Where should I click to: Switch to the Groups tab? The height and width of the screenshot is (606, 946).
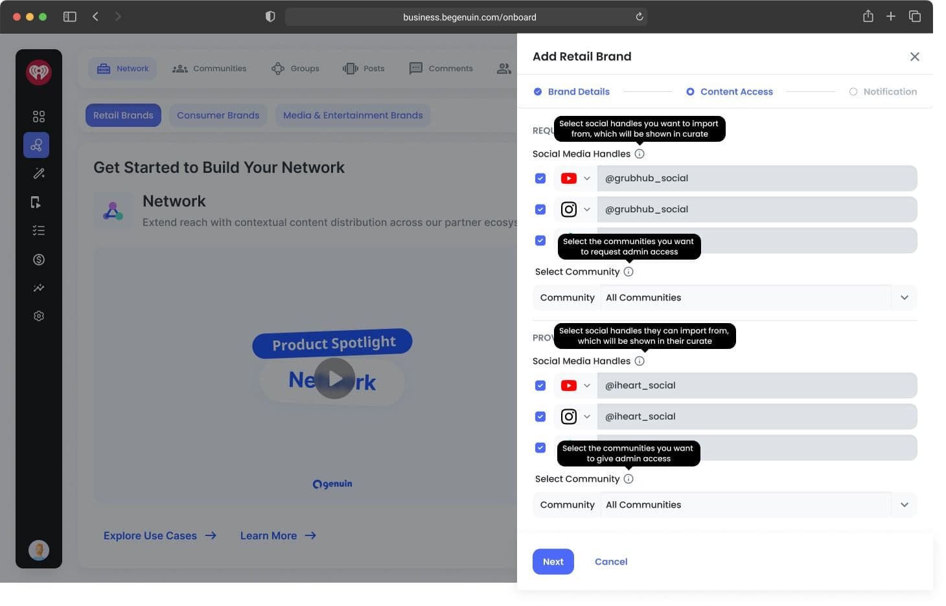pos(295,69)
